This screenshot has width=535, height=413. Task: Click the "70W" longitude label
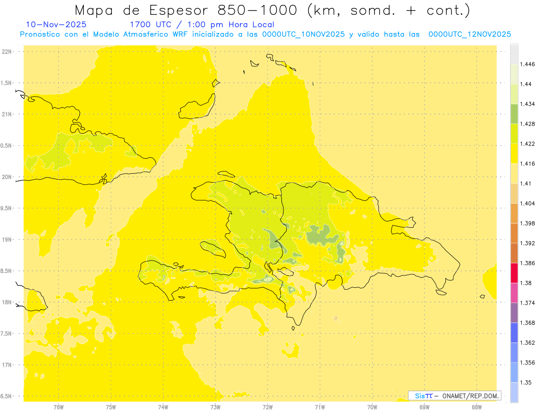pos(372,407)
